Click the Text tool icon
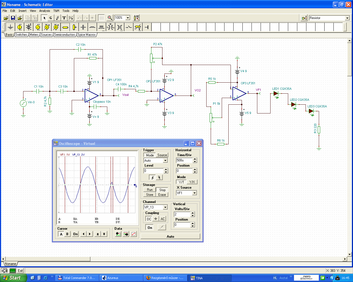The image size is (353, 282). pos(64,18)
